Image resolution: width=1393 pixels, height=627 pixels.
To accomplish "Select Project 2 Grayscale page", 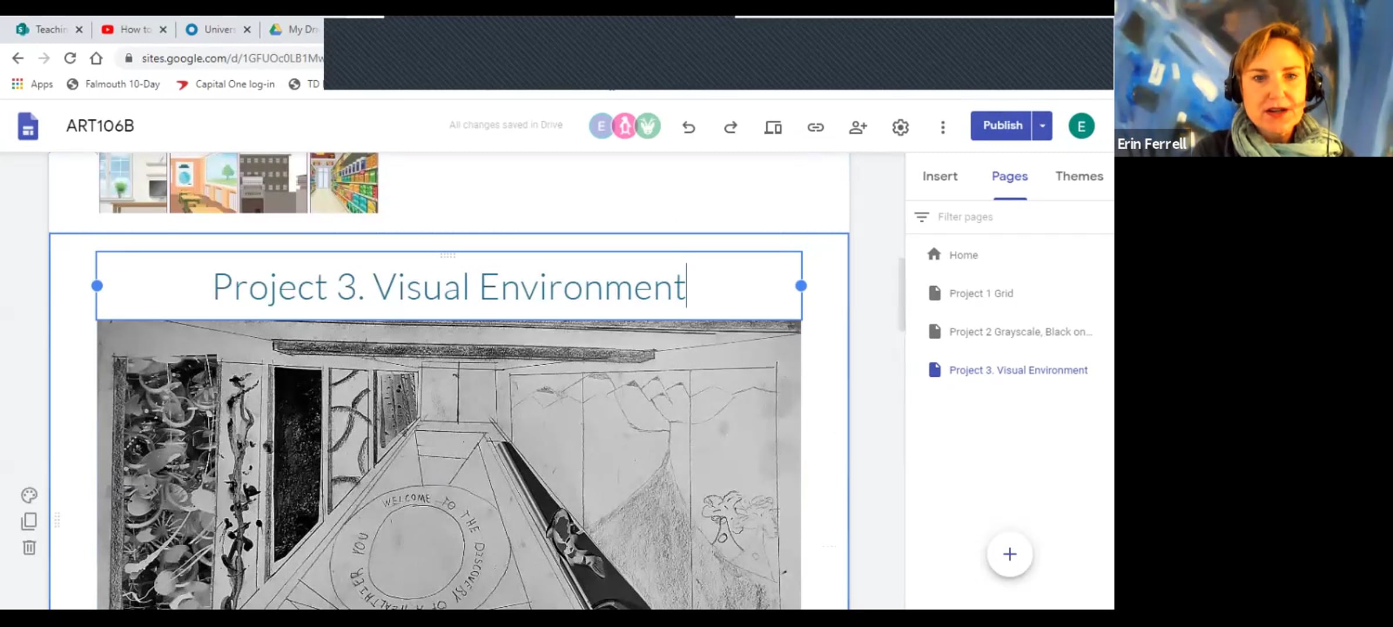I will click(x=1020, y=331).
